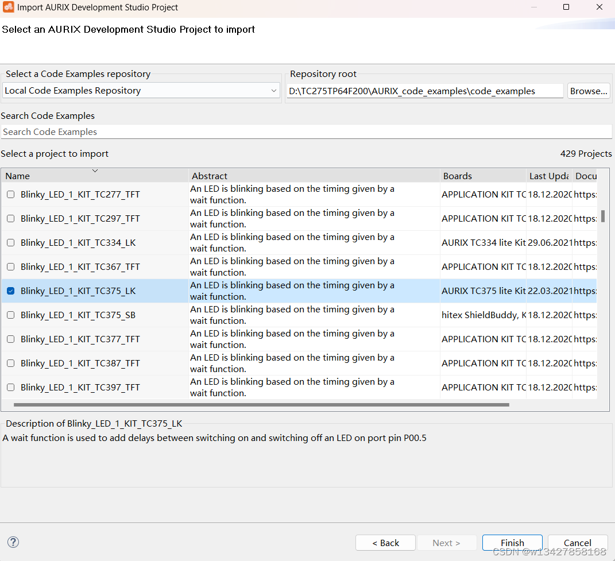Click the abstract text of TC397_TFT row
The height and width of the screenshot is (561, 615).
(x=292, y=388)
